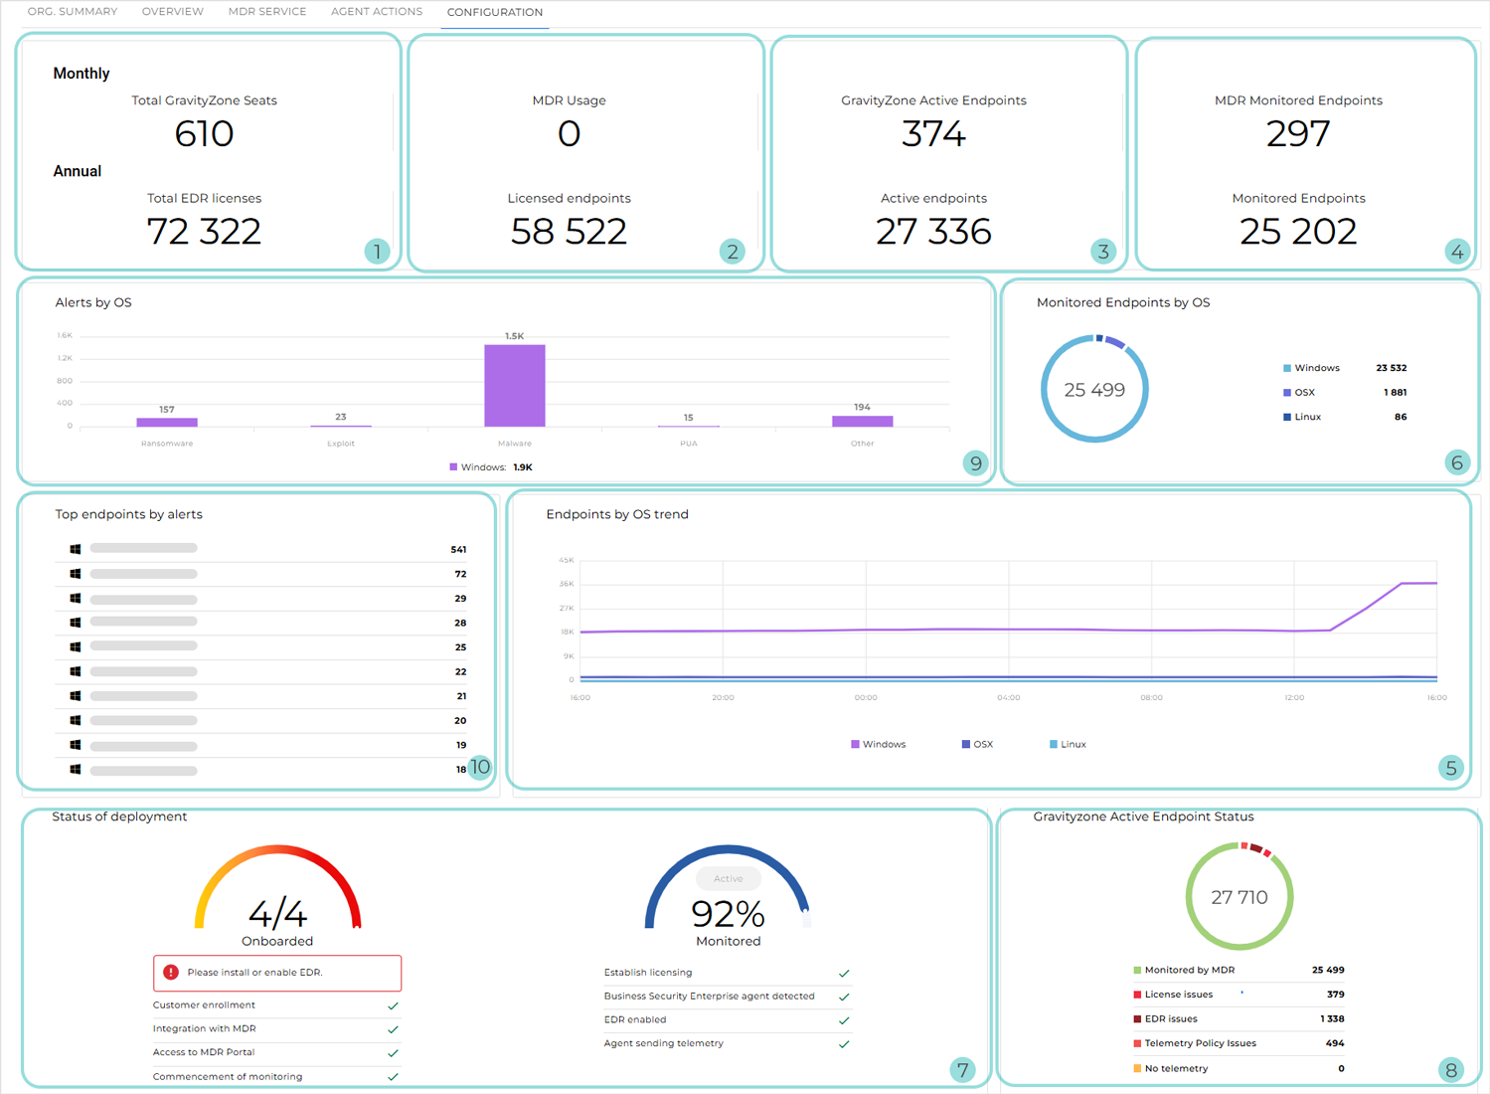Switch to the MDR Service tab
The image size is (1490, 1094).
pos(266,12)
